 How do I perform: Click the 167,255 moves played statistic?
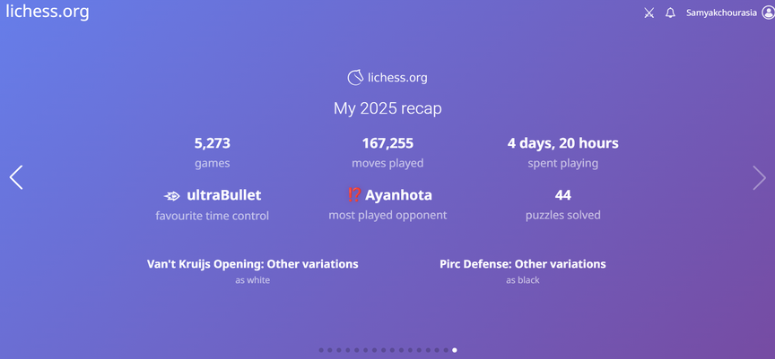pos(387,143)
